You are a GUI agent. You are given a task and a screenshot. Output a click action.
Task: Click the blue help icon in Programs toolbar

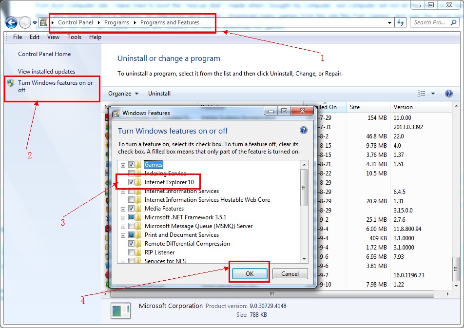click(x=449, y=94)
